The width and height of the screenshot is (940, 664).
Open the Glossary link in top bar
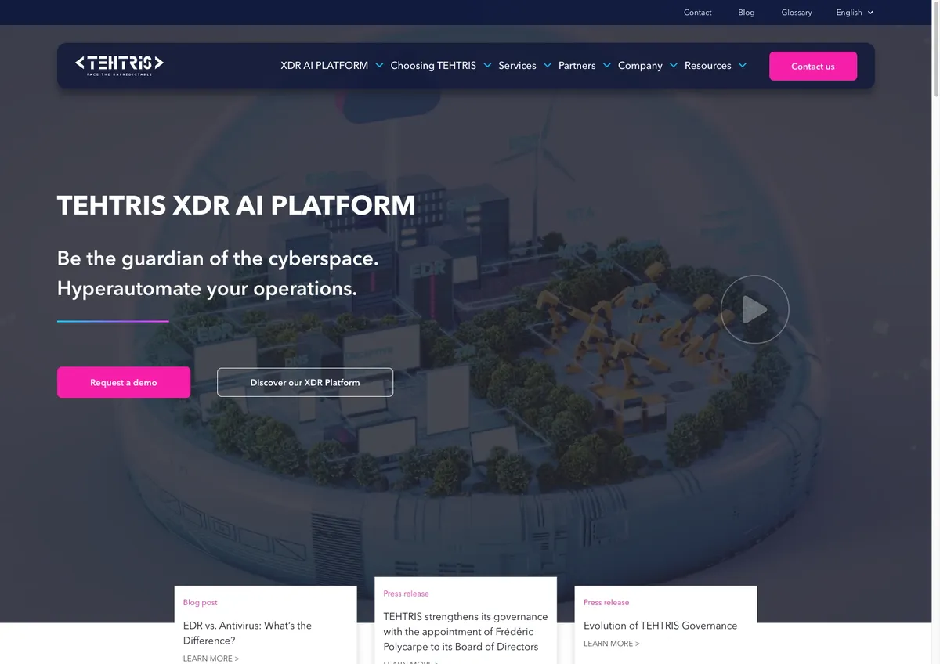(x=797, y=13)
